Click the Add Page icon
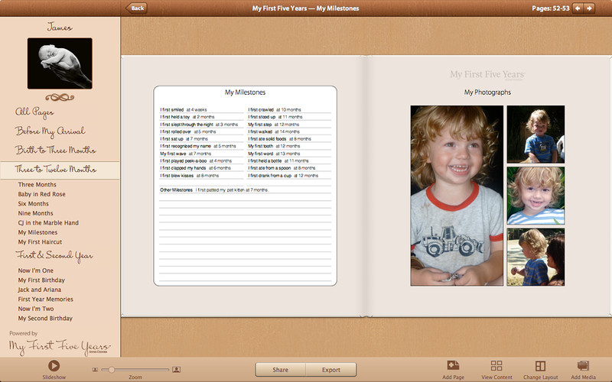This screenshot has width=612, height=382. point(453,366)
